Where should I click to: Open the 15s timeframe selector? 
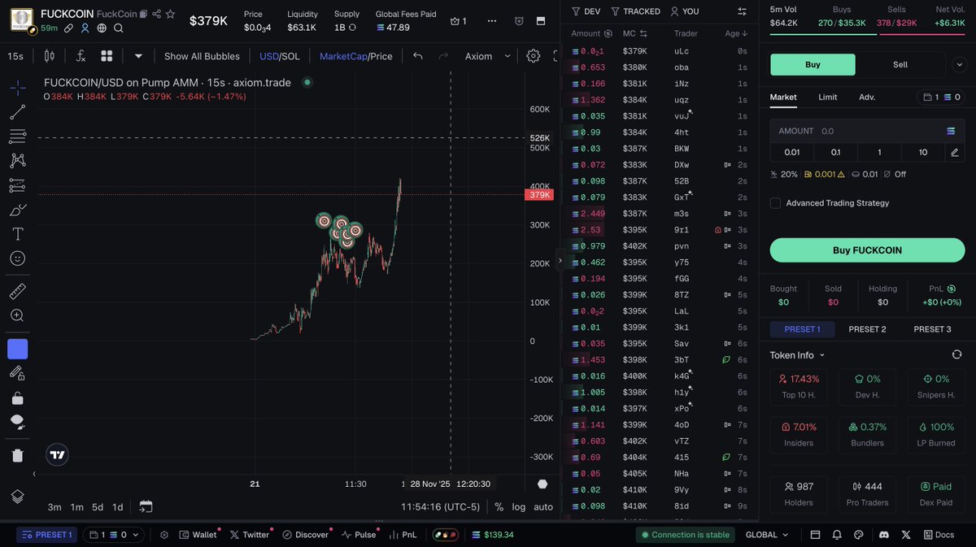tap(15, 56)
